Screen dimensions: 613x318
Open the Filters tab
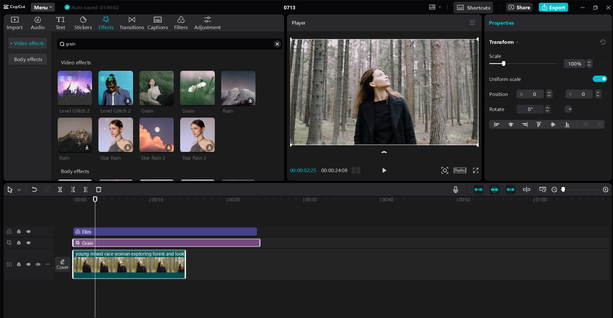pos(181,23)
